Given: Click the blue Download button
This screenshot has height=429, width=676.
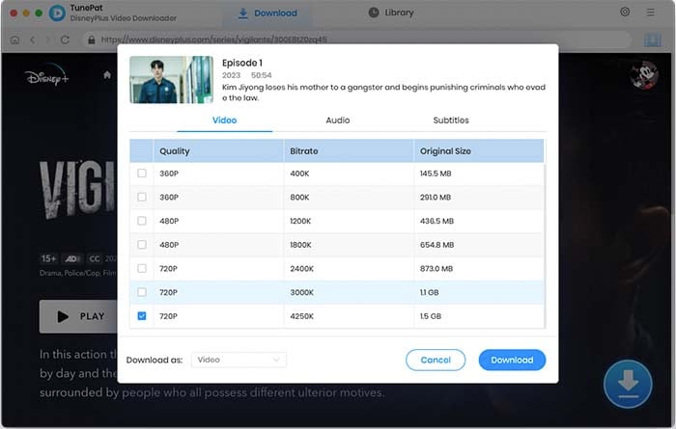Looking at the screenshot, I should click(x=512, y=360).
